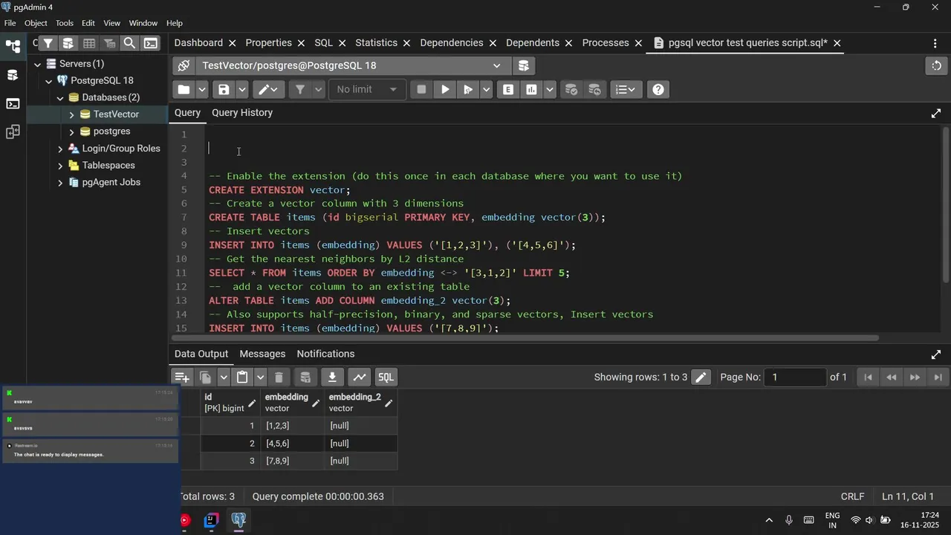
Task: Click the Paste clipboard icon in data output
Action: click(x=242, y=377)
